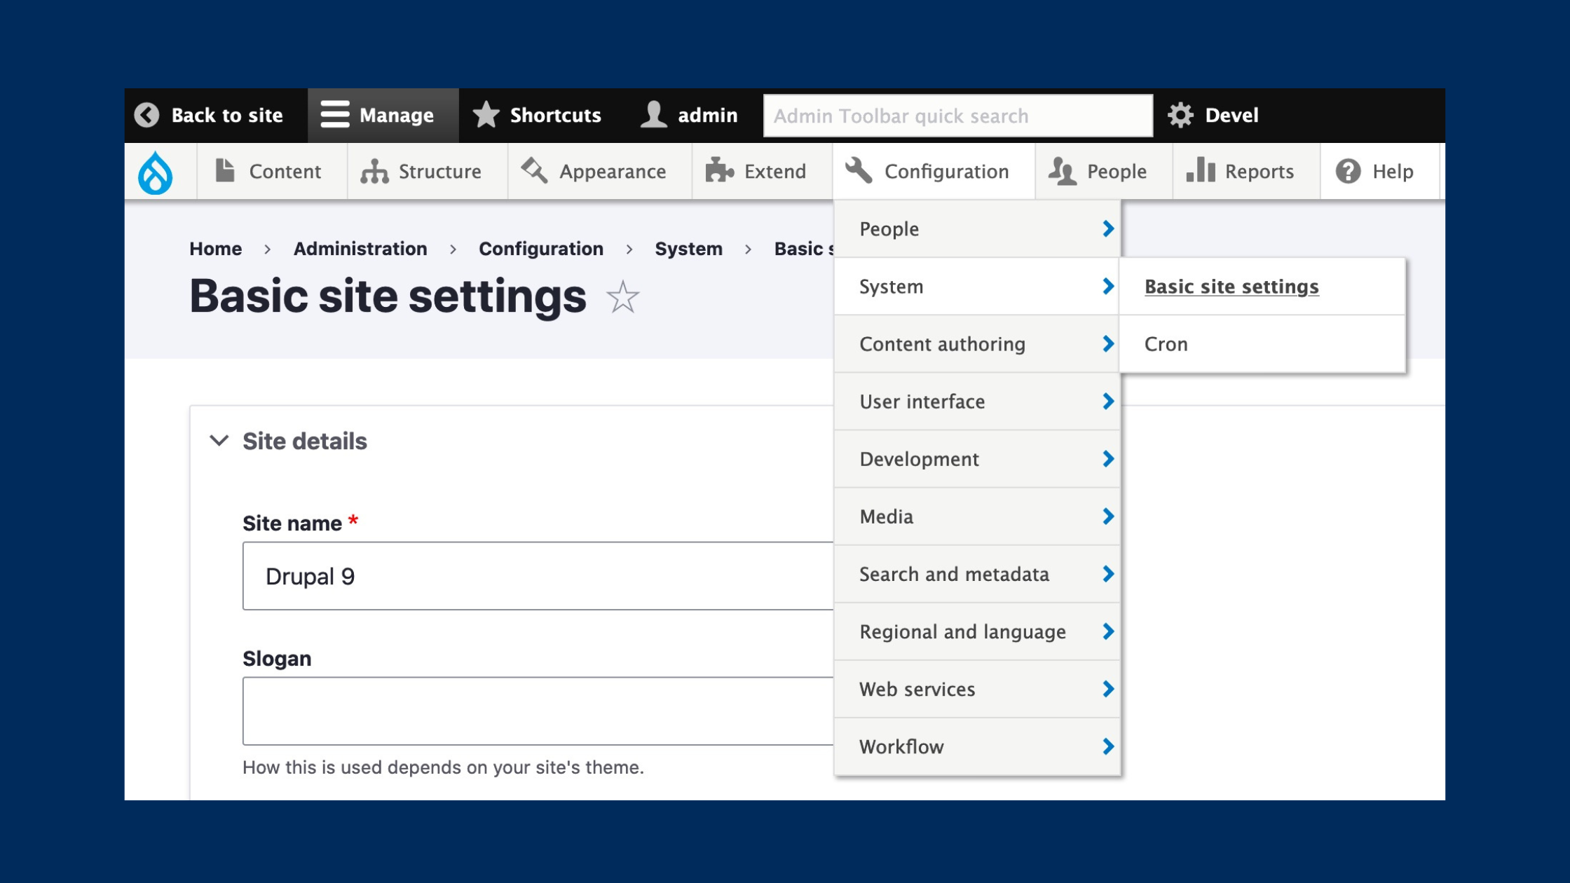Click the Site name text field
This screenshot has width=1570, height=883.
[x=538, y=576]
